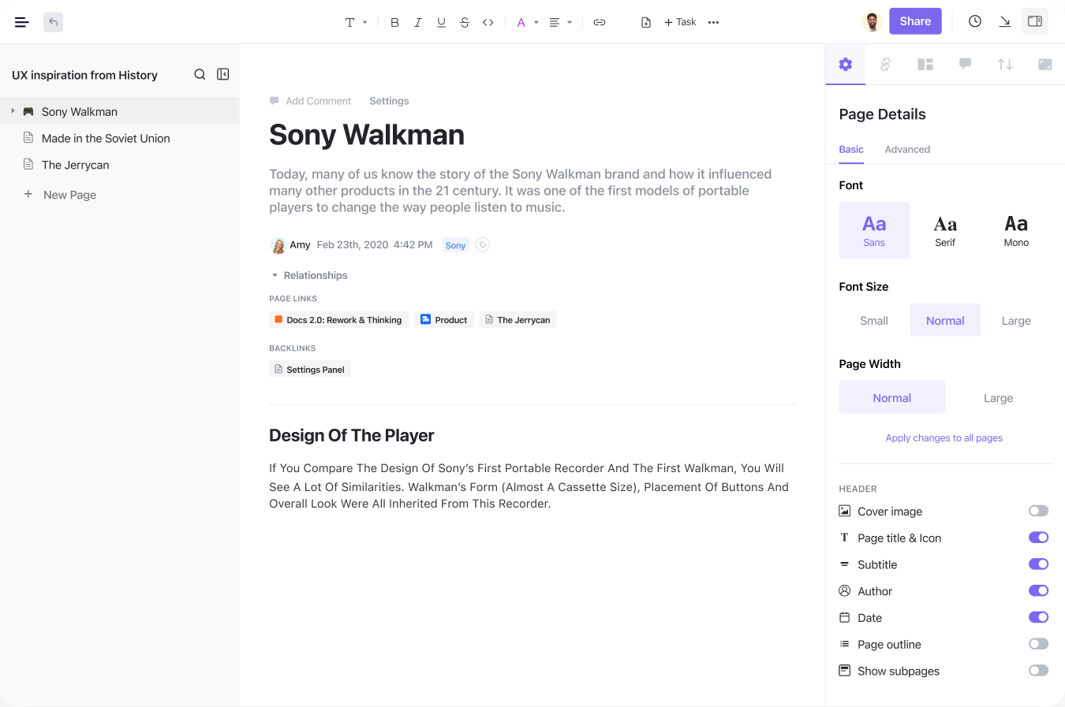Click the Share button
This screenshot has width=1065, height=707.
point(915,21)
